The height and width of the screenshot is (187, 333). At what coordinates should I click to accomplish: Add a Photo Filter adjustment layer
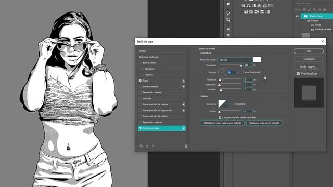point(259,6)
